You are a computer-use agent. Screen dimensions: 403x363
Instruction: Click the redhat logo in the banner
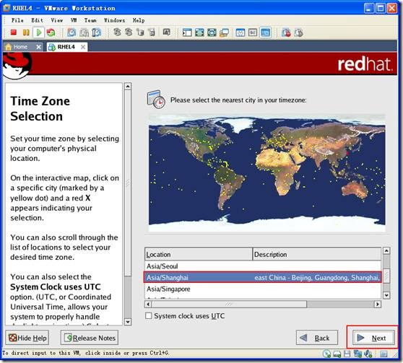click(x=365, y=64)
